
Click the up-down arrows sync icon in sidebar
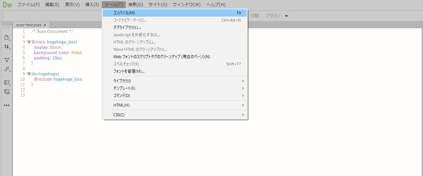6,47
